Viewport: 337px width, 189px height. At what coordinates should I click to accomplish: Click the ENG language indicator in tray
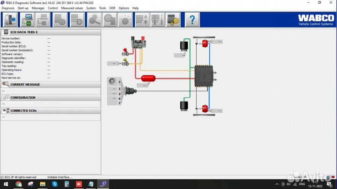pos(302,184)
